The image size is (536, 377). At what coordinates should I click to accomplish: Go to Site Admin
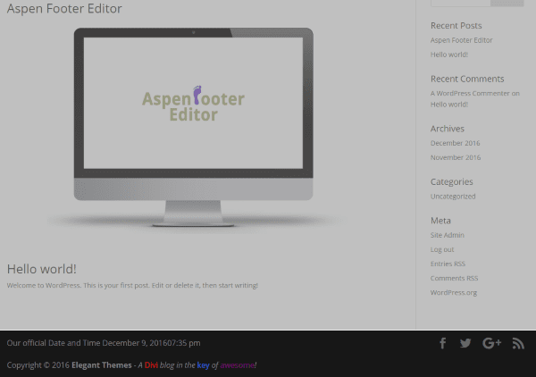click(x=447, y=235)
